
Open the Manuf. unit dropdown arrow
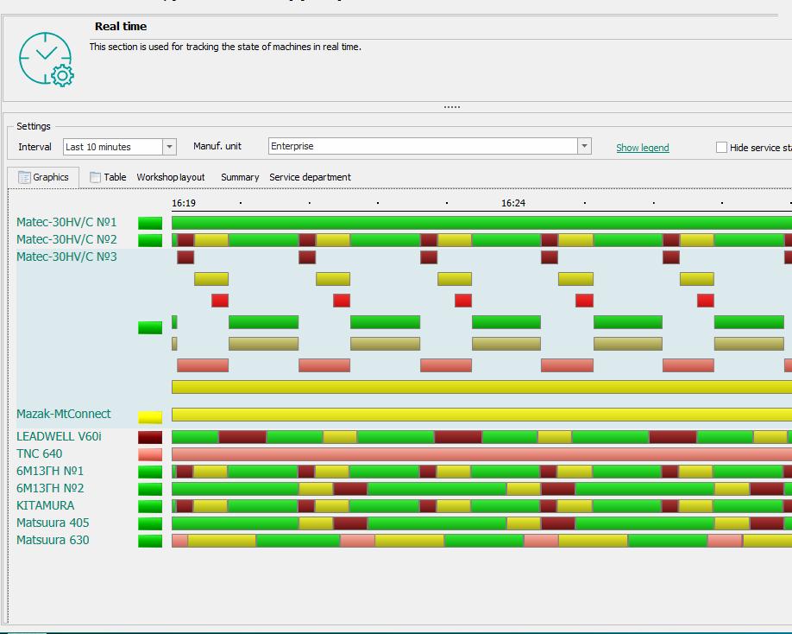584,146
